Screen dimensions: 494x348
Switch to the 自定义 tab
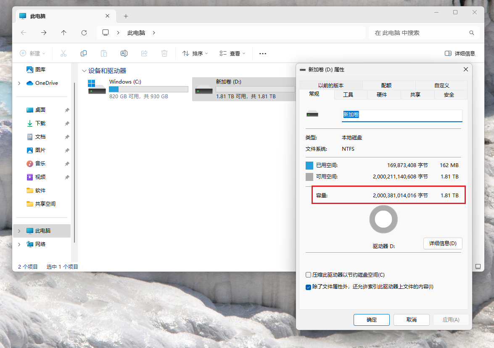pyautogui.click(x=442, y=85)
